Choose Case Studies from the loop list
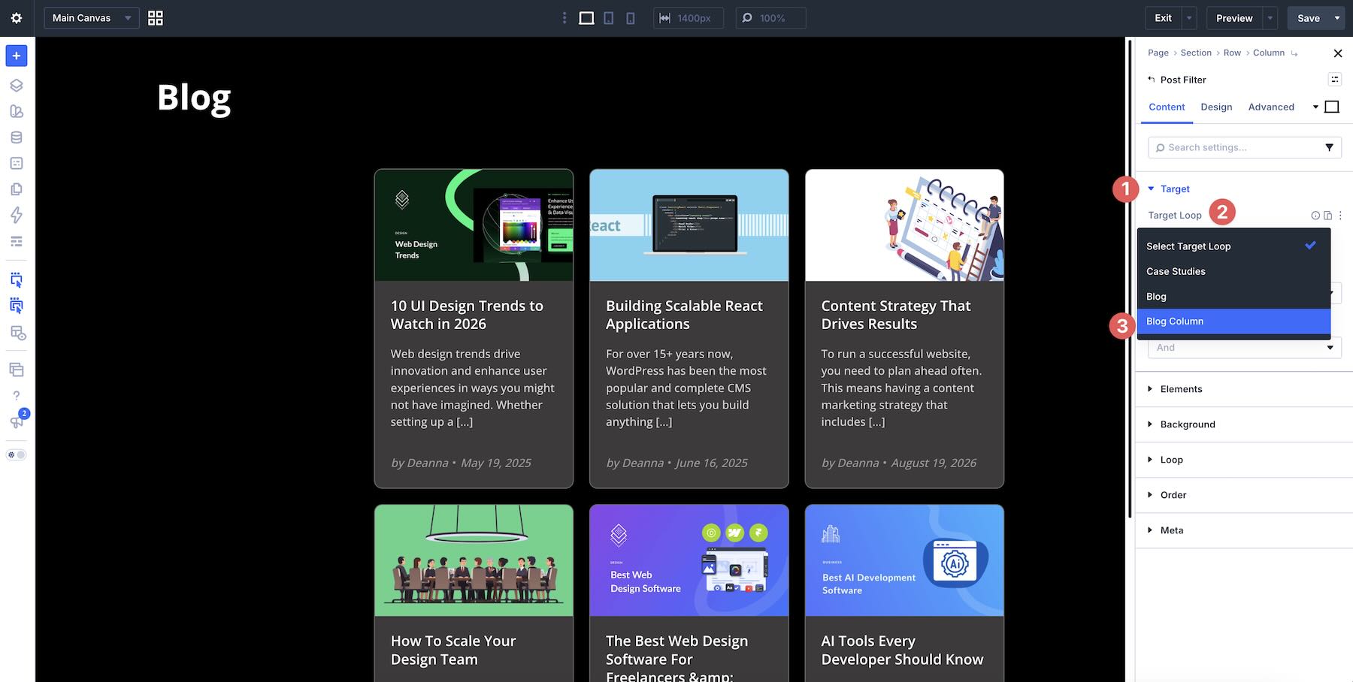This screenshot has height=682, width=1353. click(x=1233, y=271)
